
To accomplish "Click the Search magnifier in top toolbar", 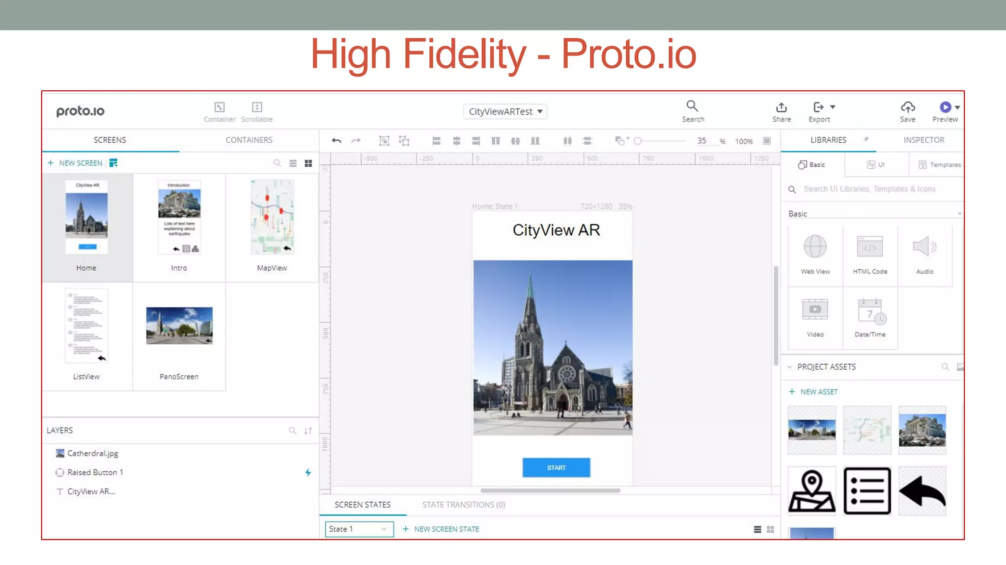I will pos(692,106).
